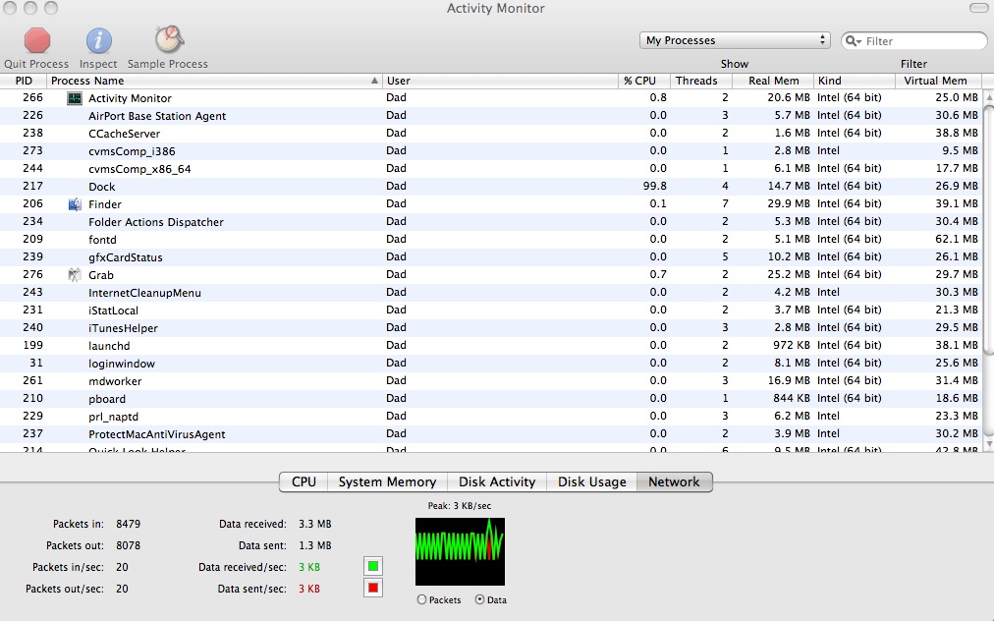Select ProtectMacAntiVirusAgent row
This screenshot has height=621, width=994.
pyautogui.click(x=491, y=434)
